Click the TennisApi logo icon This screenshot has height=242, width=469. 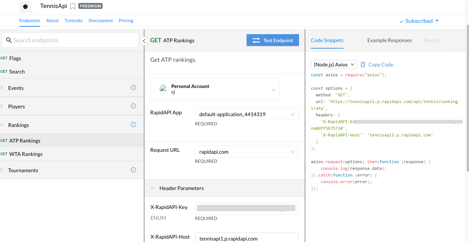coord(25,6)
